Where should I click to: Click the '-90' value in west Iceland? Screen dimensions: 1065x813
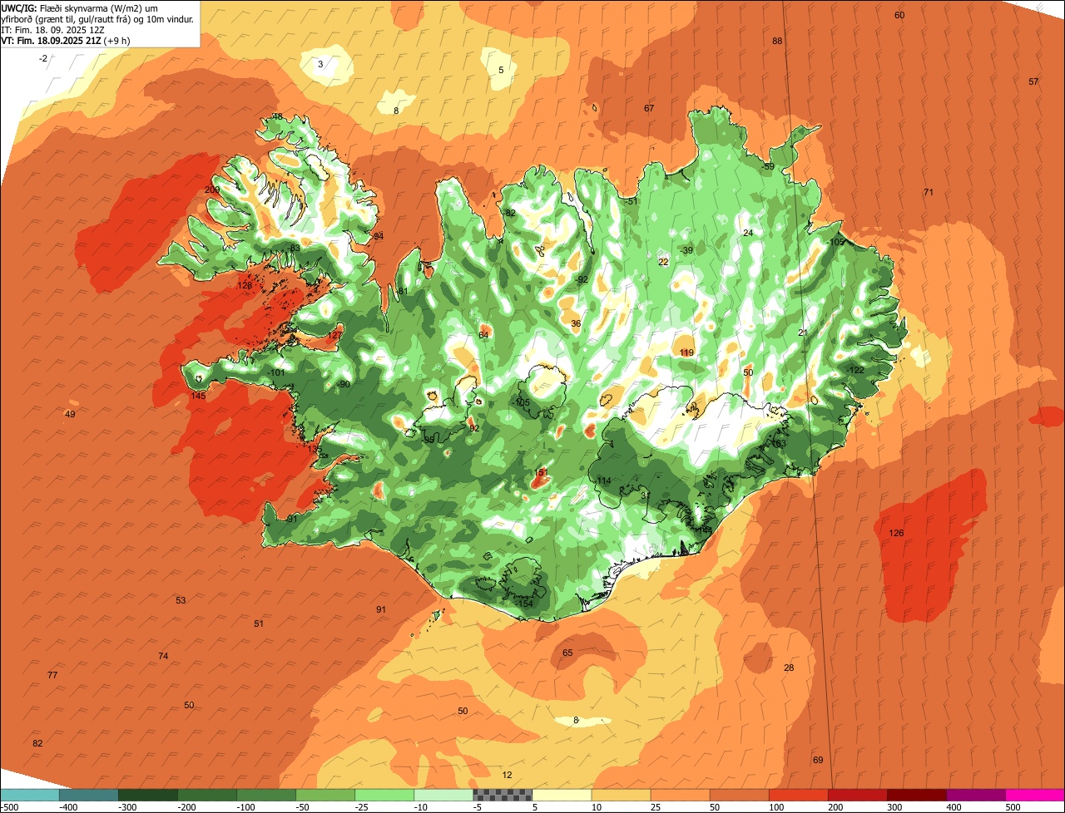point(343,385)
